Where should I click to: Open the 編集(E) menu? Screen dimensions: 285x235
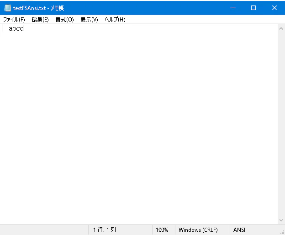point(40,20)
